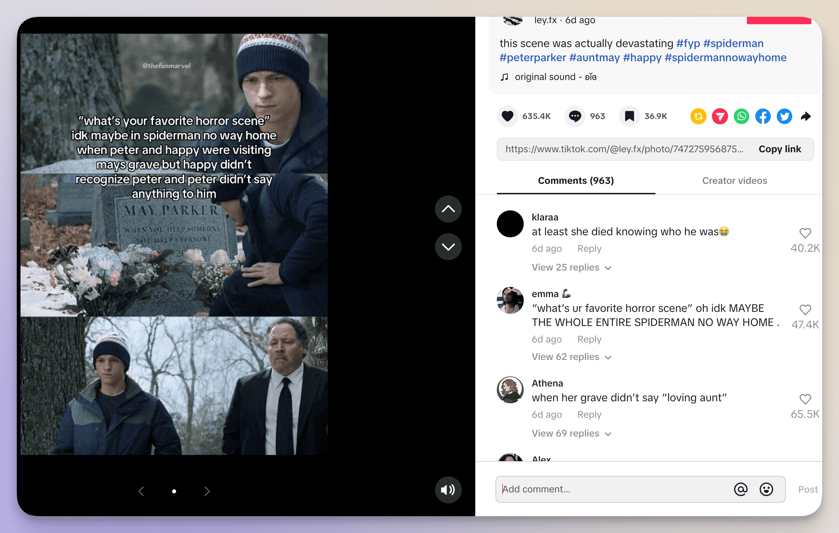The width and height of the screenshot is (839, 533).
Task: Like the post with heart icon 635.4K
Action: tap(507, 116)
